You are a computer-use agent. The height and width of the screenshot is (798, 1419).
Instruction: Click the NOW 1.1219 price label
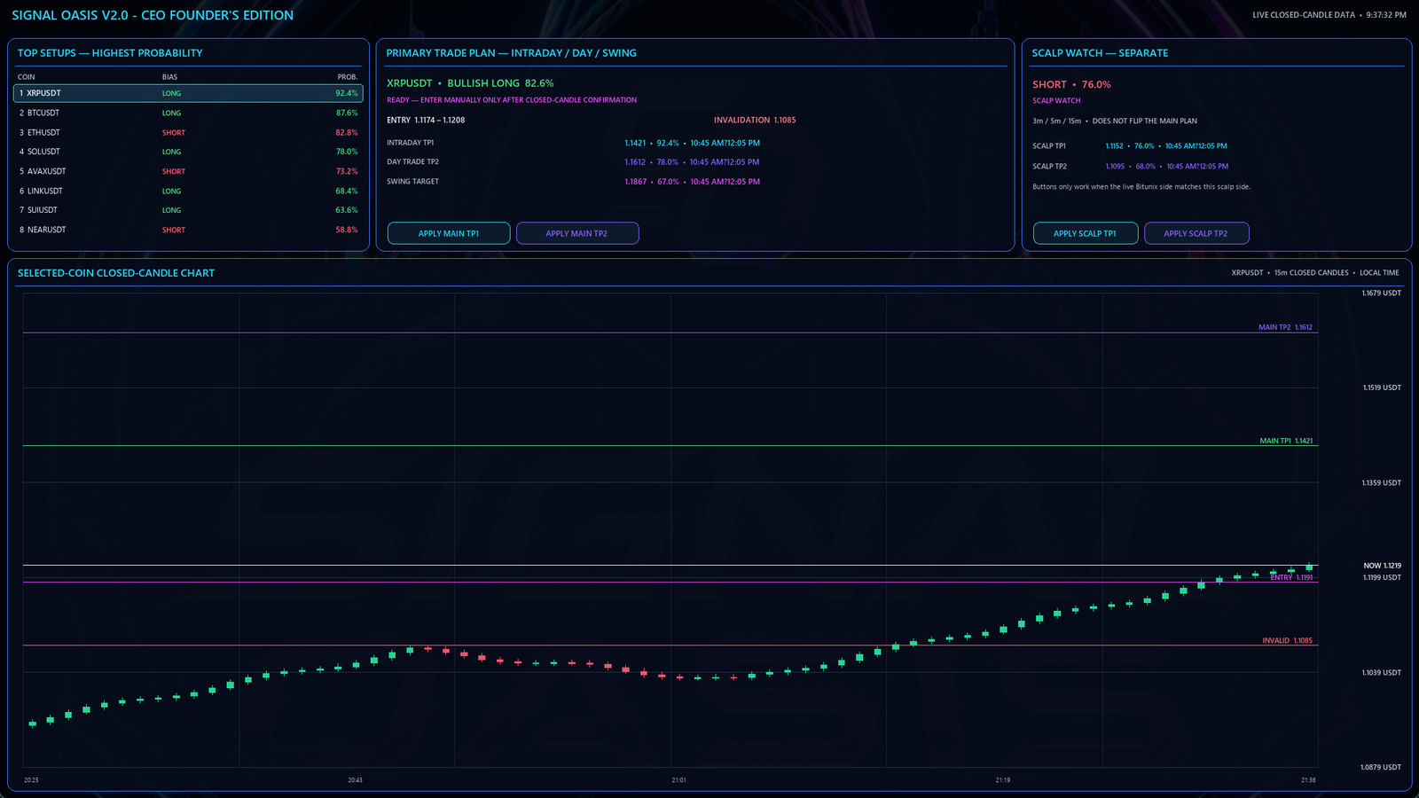(x=1382, y=566)
